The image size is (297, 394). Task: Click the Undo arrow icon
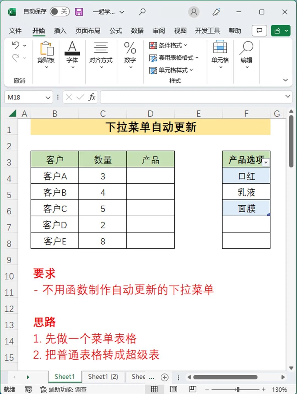(16, 45)
